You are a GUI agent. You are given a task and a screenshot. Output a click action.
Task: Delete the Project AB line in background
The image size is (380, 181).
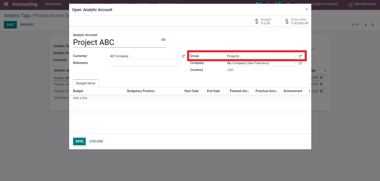tap(322, 78)
